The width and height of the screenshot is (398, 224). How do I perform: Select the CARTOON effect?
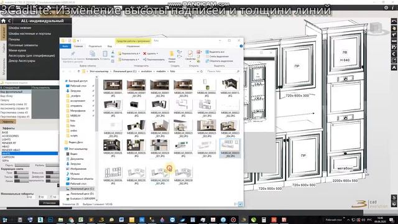pyautogui.click(x=8, y=157)
